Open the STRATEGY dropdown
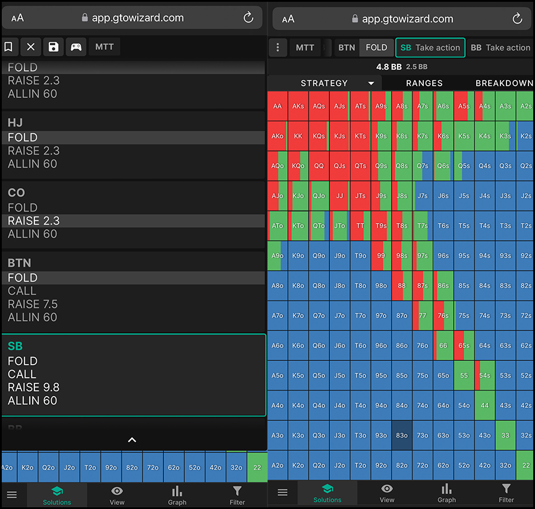535x509 pixels. 325,83
